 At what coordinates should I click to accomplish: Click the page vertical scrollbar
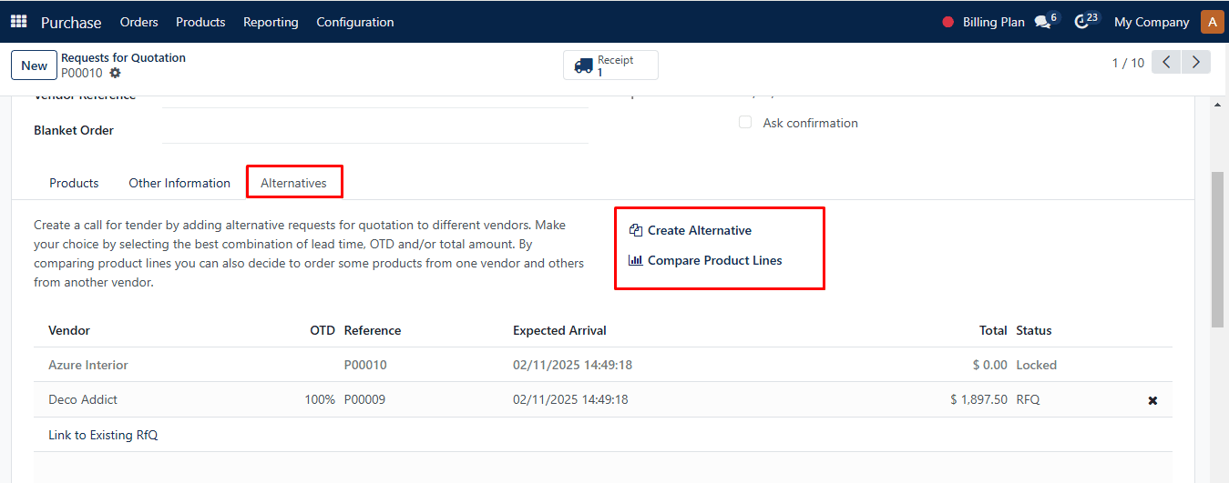(x=1217, y=250)
